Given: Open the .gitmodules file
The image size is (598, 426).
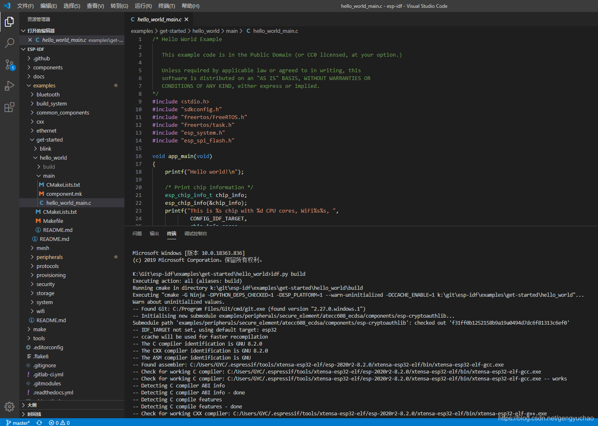Looking at the screenshot, I should [72, 383].
